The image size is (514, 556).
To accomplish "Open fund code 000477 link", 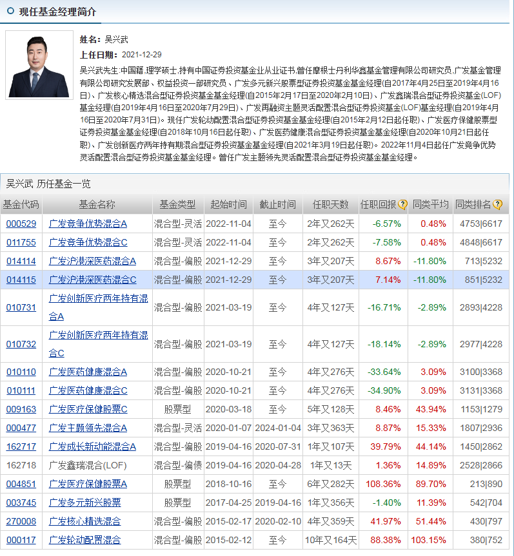I will pos(21,428).
